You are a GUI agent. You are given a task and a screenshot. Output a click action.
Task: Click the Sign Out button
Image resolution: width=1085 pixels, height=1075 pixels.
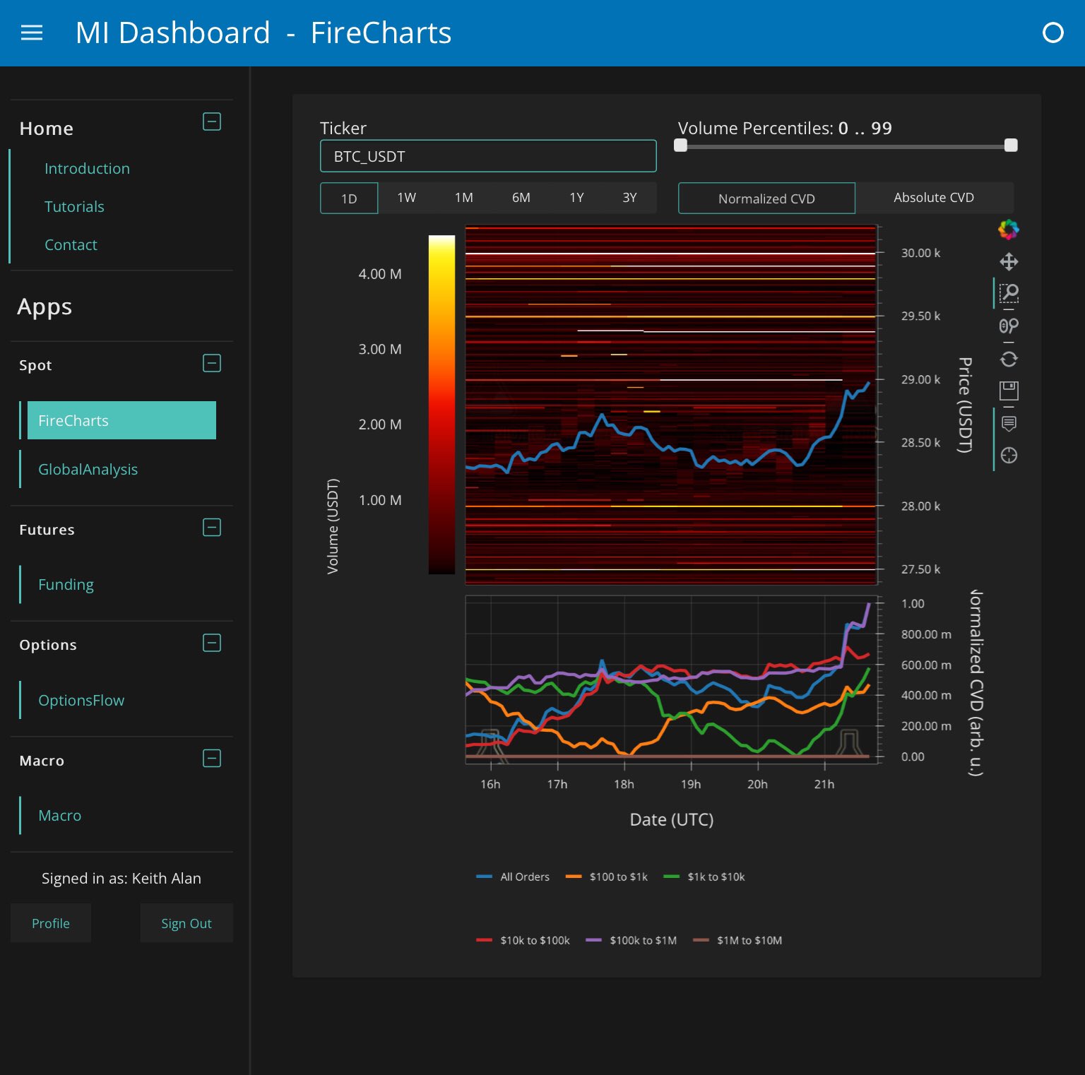(186, 923)
